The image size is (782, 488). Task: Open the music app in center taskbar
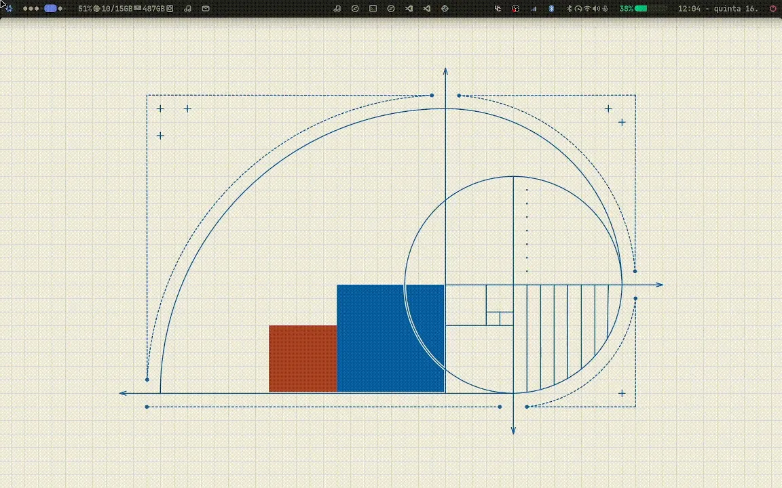click(x=337, y=8)
